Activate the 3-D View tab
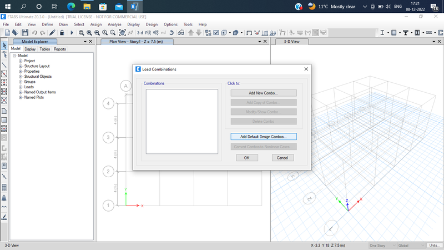The width and height of the screenshot is (444, 250). [x=291, y=42]
